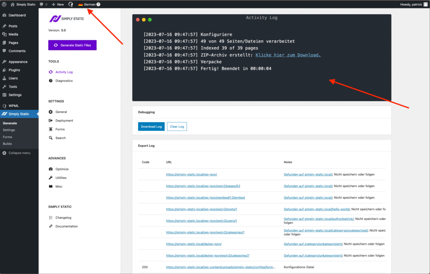Click 'Gefunden auf simply-static.local/author/patrick/' link

click(x=319, y=219)
